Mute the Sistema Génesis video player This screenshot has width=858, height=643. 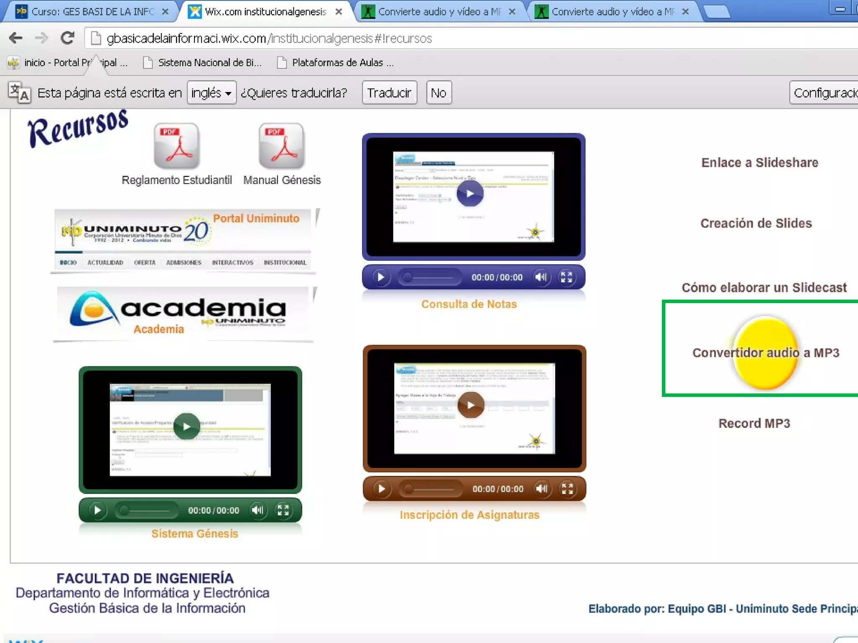coord(257,510)
